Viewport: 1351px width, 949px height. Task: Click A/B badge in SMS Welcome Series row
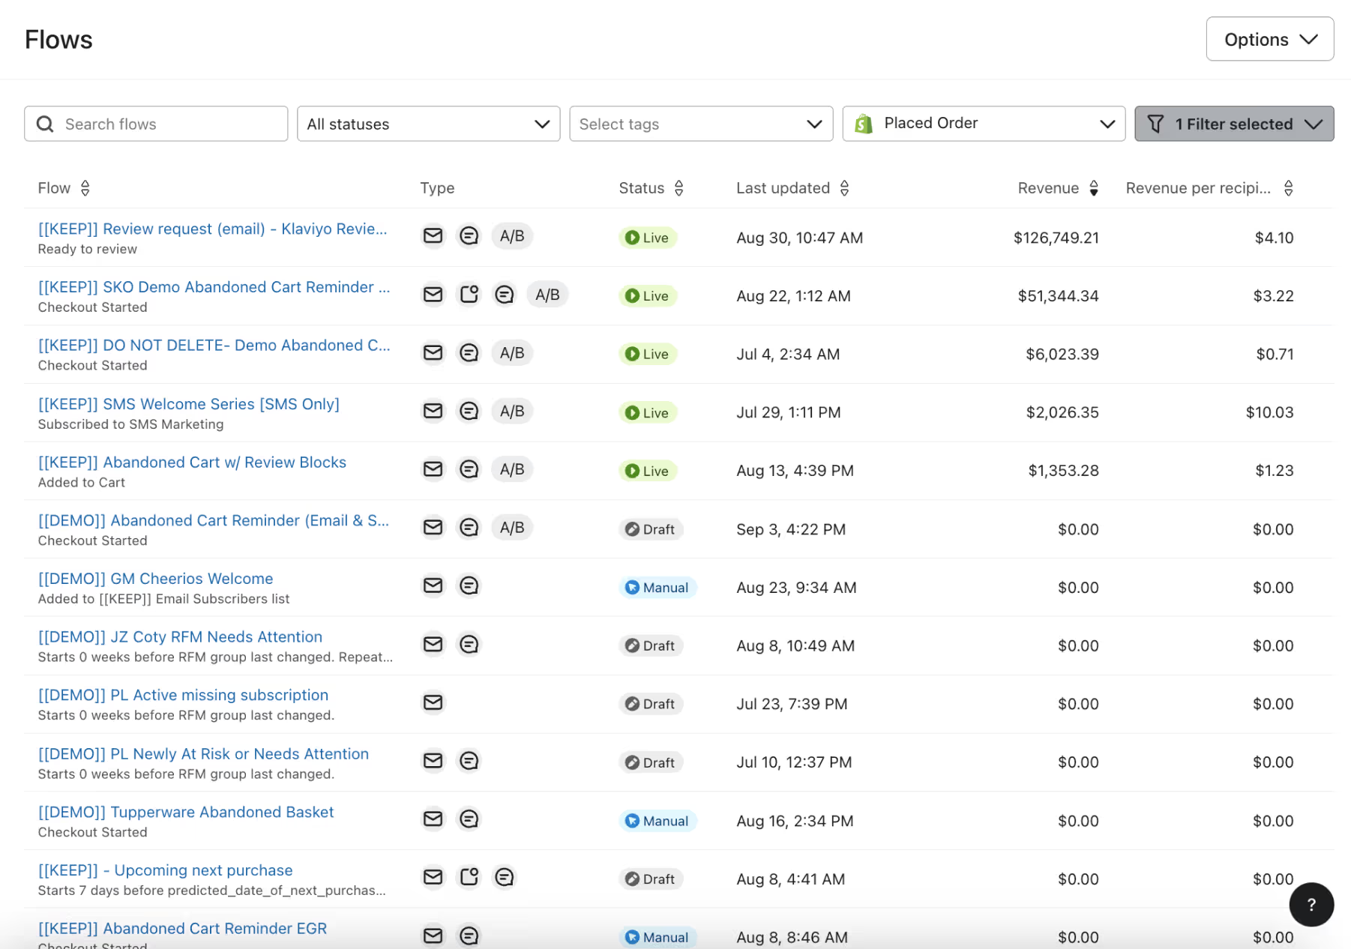pyautogui.click(x=512, y=411)
